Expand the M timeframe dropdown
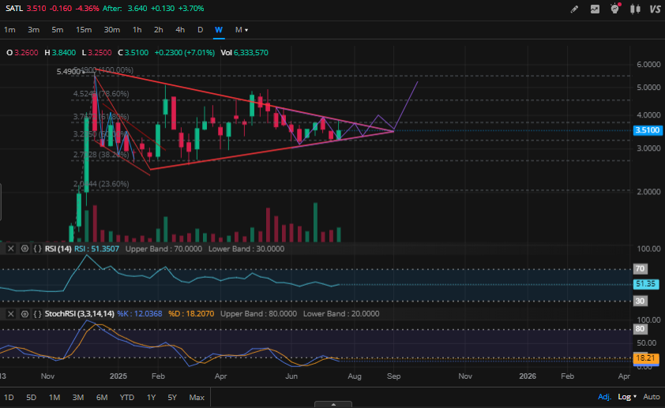Image resolution: width=665 pixels, height=408 pixels. click(242, 30)
